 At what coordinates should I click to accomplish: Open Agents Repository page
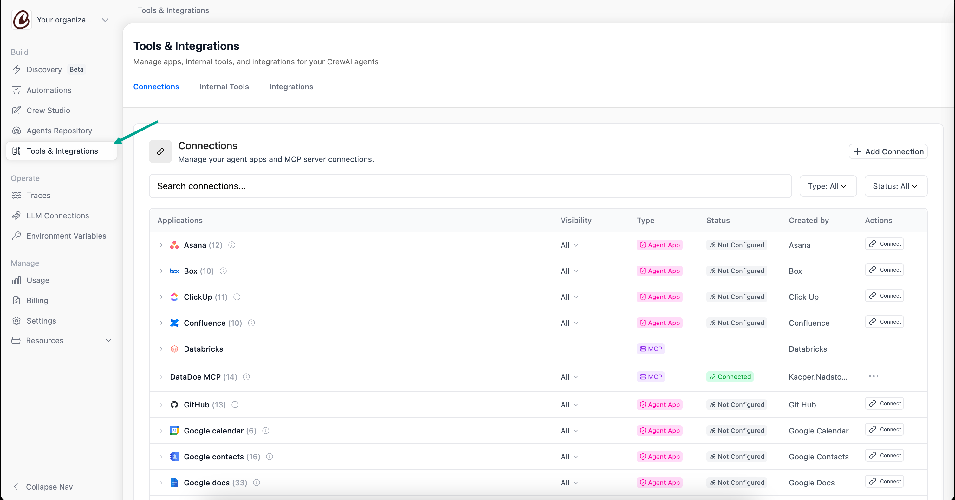point(59,131)
